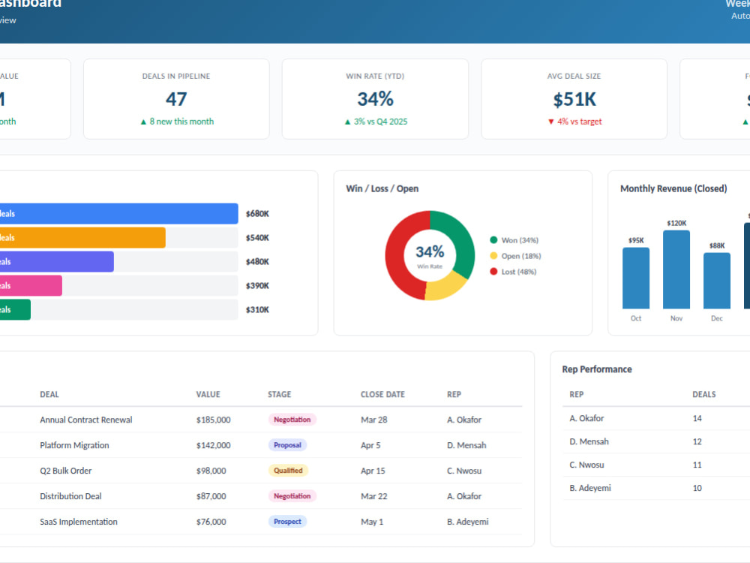
Task: Click the DEALS column header in Rep Performance
Action: click(704, 395)
